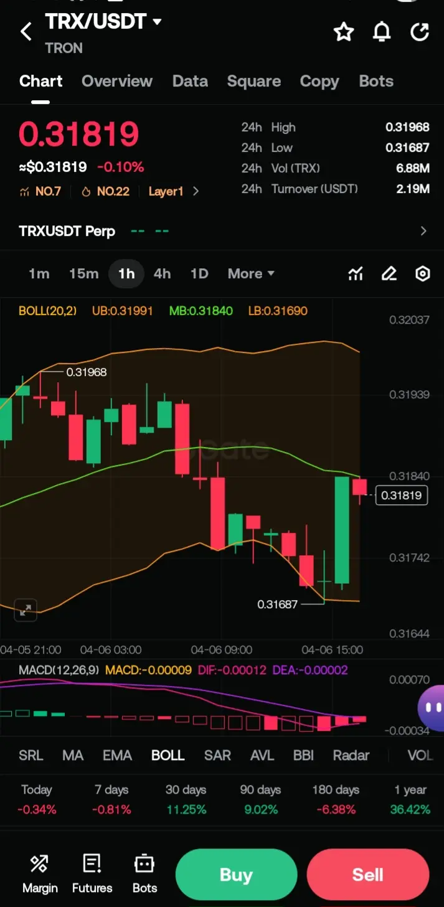Tap the 24h High value 0.31968
The image size is (444, 907).
coord(407,128)
